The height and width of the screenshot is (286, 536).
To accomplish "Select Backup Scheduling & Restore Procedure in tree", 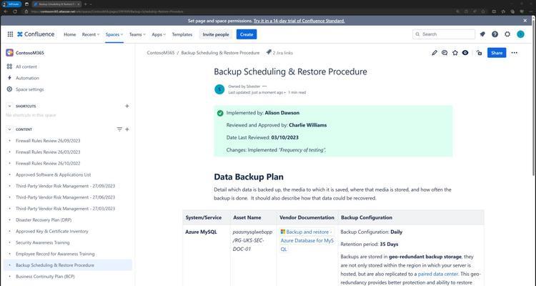I will [68, 265].
